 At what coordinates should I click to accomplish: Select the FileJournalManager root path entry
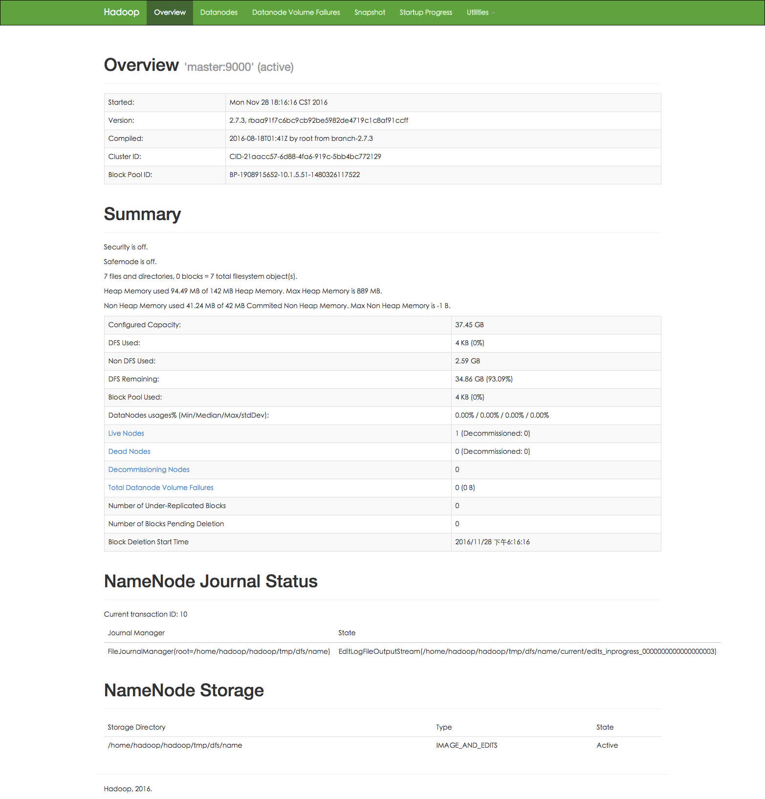[x=219, y=651]
